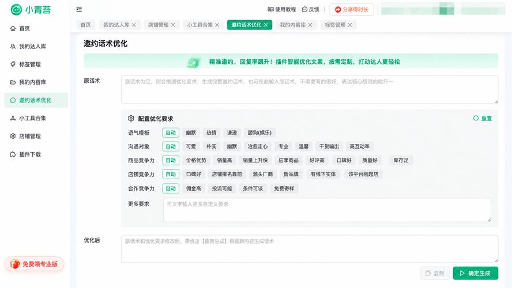Image resolution: width=512 pixels, height=288 pixels.
Task: Select the 朴实 audience tag
Action: tap(212, 146)
